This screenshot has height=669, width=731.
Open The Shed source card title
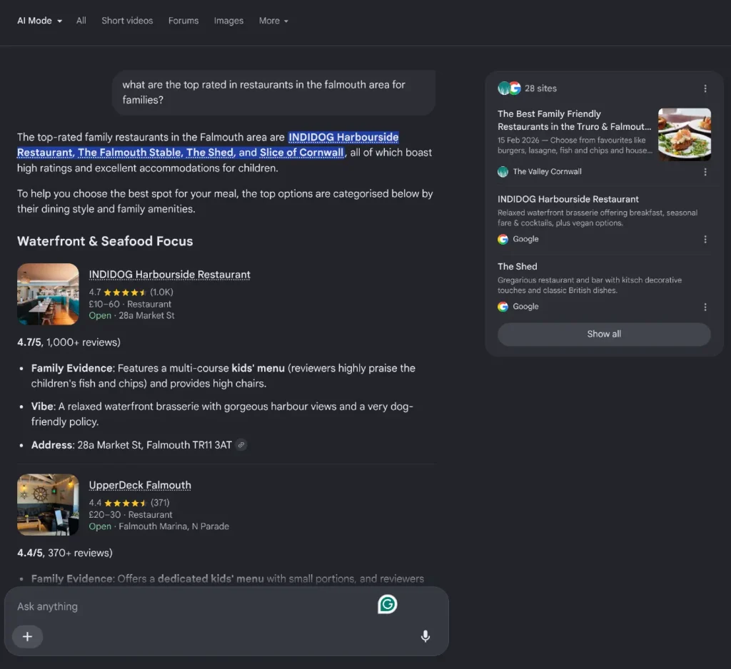pyautogui.click(x=517, y=267)
